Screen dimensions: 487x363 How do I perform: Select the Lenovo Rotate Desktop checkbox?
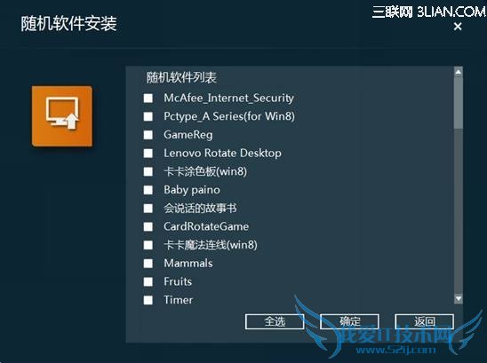(x=148, y=154)
